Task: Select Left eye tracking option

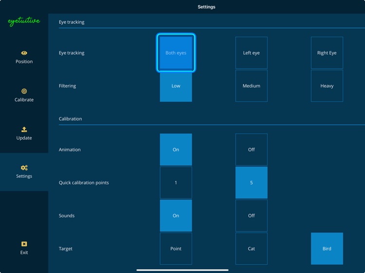Action: click(x=252, y=53)
